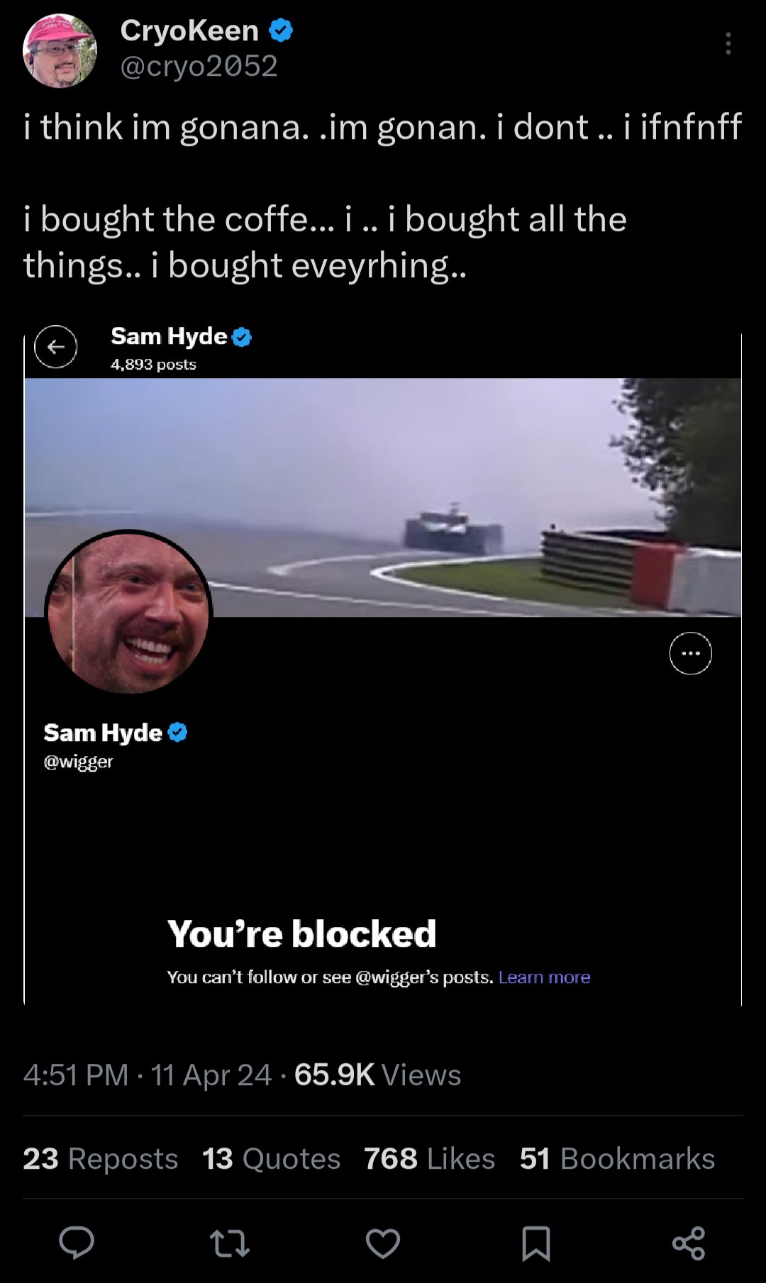Tap the Sam Hyde avatar in the image

coord(128,613)
